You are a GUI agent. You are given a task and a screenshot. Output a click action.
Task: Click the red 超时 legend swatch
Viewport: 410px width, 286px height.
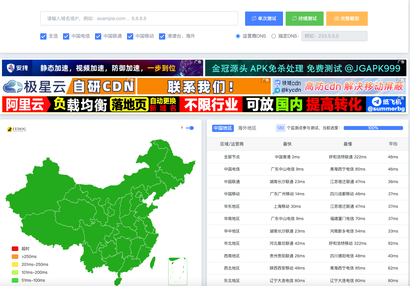pos(15,249)
